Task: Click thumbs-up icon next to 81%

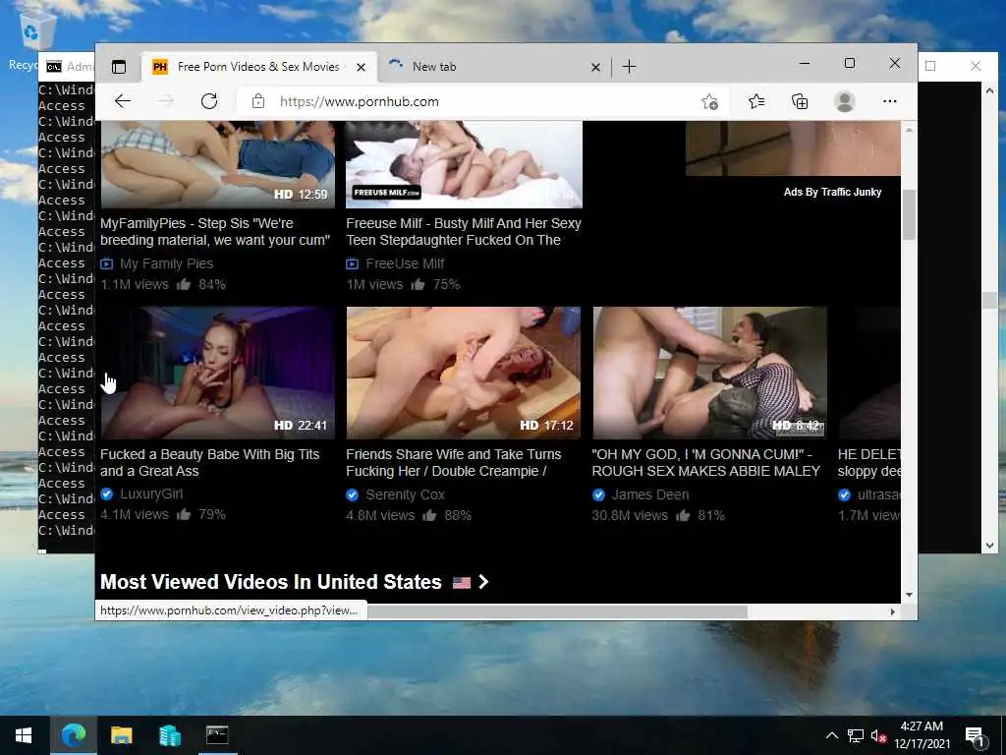Action: click(x=683, y=515)
